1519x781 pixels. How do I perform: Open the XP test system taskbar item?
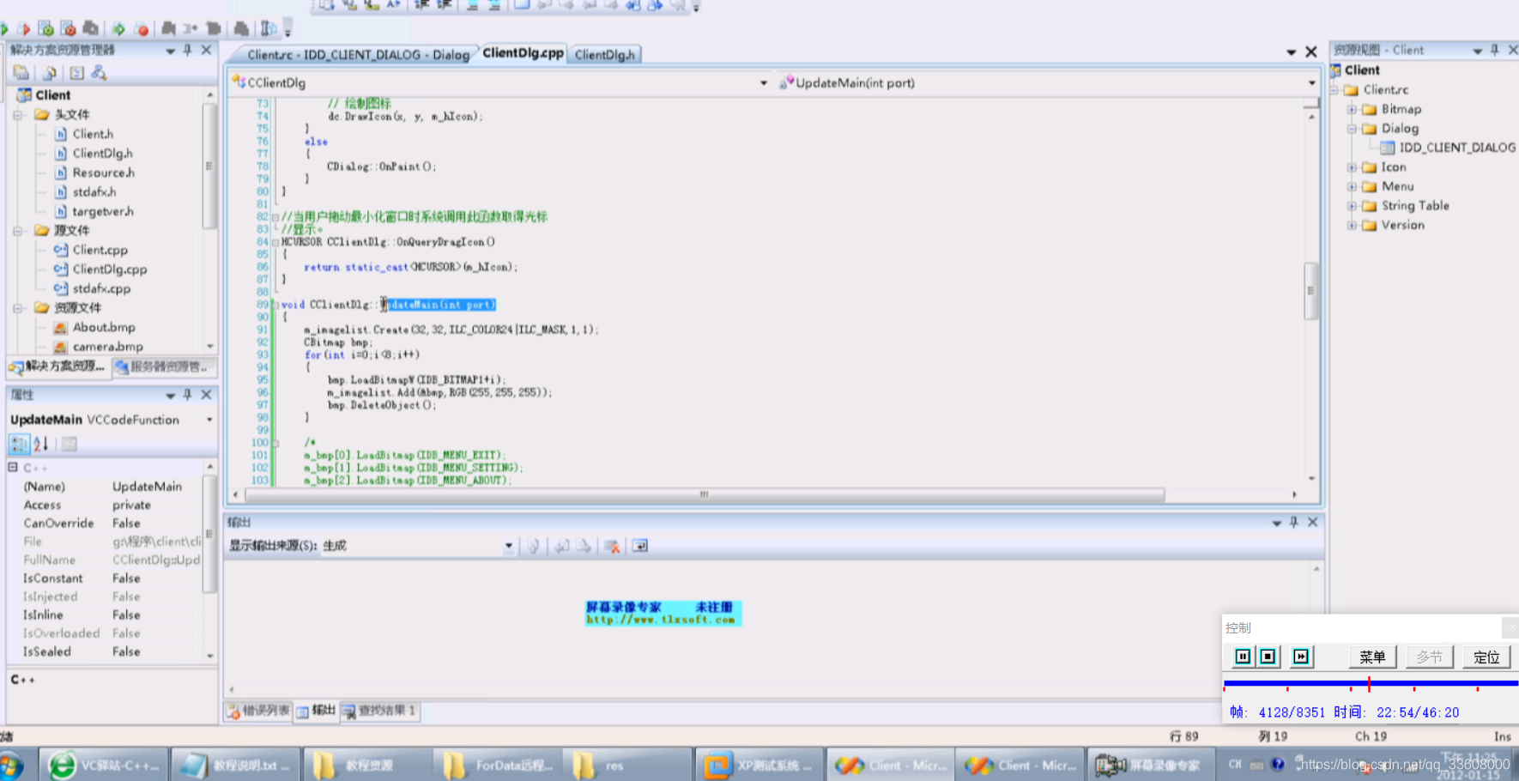tap(759, 766)
